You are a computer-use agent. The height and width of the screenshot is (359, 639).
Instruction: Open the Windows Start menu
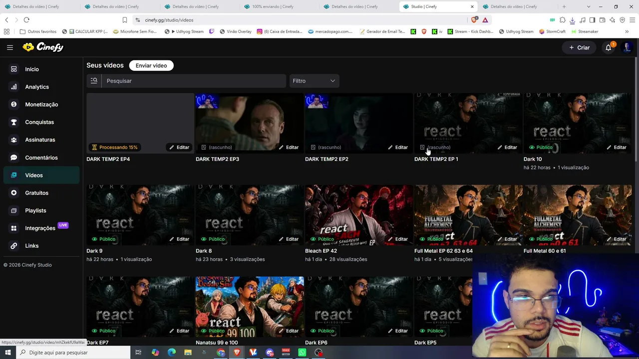[x=8, y=353]
